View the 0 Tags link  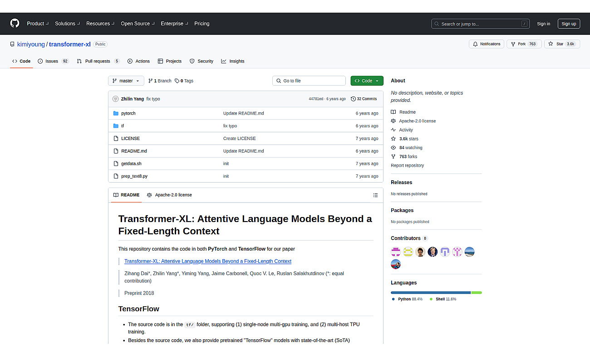point(184,81)
